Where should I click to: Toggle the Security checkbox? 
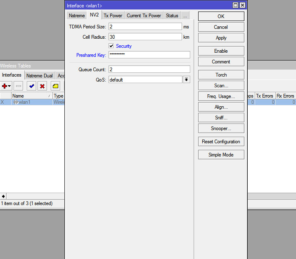[111, 46]
